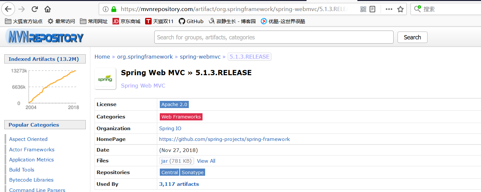The height and width of the screenshot is (192, 481).
Task: Open the QR code generator icon
Action: [x=363, y=9]
